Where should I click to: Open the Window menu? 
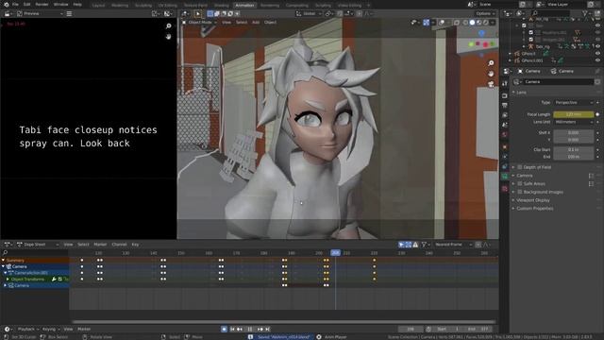coord(60,5)
